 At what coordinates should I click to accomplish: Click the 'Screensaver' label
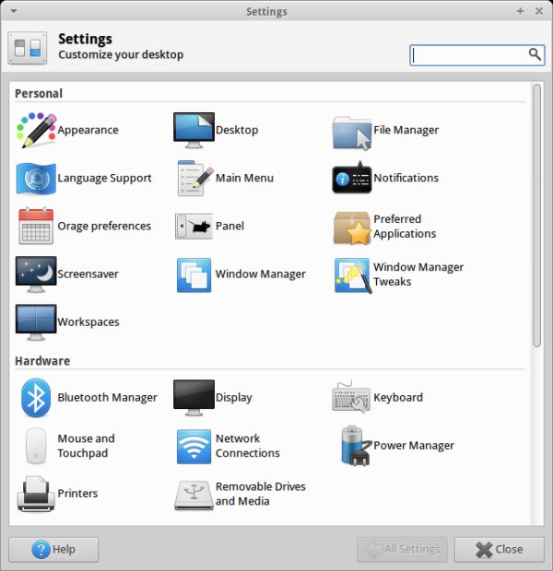(88, 274)
